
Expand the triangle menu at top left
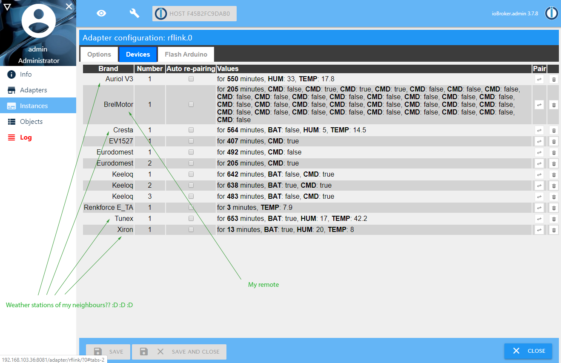pos(7,6)
